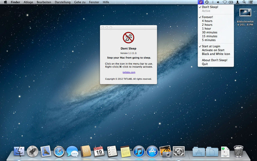Viewport: 257px width, 161px height.
Task: Open iPhoto icon in Dock
Action: (165, 151)
